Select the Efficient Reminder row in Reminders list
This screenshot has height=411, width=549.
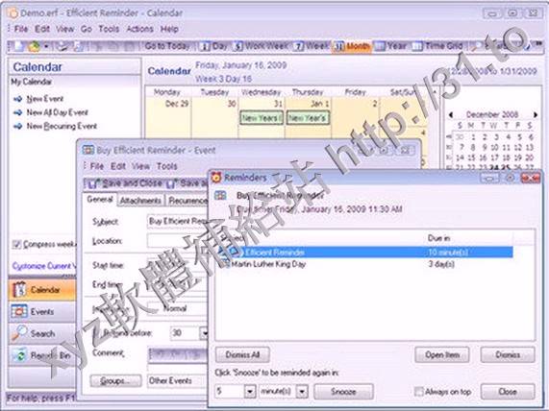(364, 253)
